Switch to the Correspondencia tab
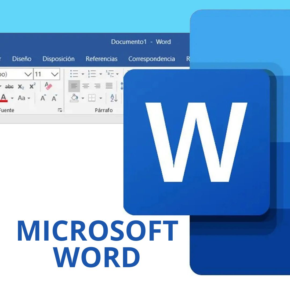 (x=152, y=59)
